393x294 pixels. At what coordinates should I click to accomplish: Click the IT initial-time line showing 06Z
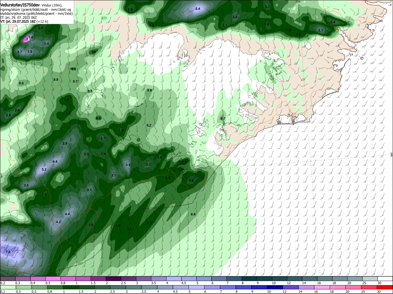coord(18,17)
